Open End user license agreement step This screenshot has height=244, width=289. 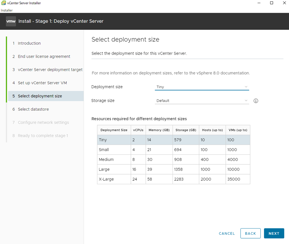[x=44, y=56]
